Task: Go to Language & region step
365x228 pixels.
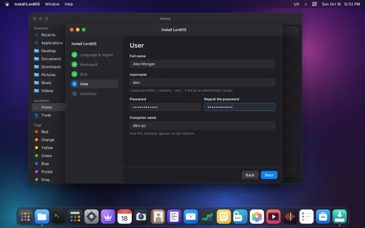Action: pyautogui.click(x=94, y=55)
